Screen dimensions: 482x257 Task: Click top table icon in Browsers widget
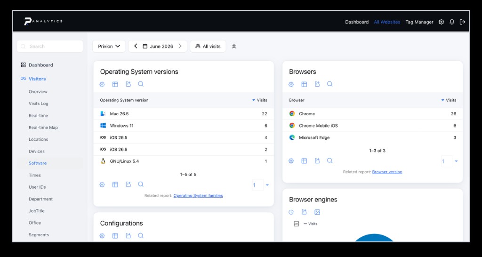304,84
